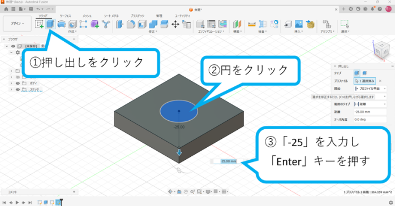Image resolution: width=395 pixels, height=206 pixels.
Task: Select the Fillet tool
Action: (131, 24)
